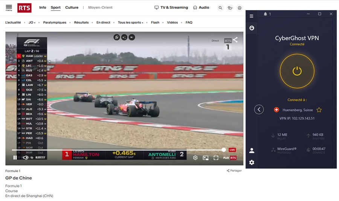Click the Formule 1 label above the title

tap(13, 171)
